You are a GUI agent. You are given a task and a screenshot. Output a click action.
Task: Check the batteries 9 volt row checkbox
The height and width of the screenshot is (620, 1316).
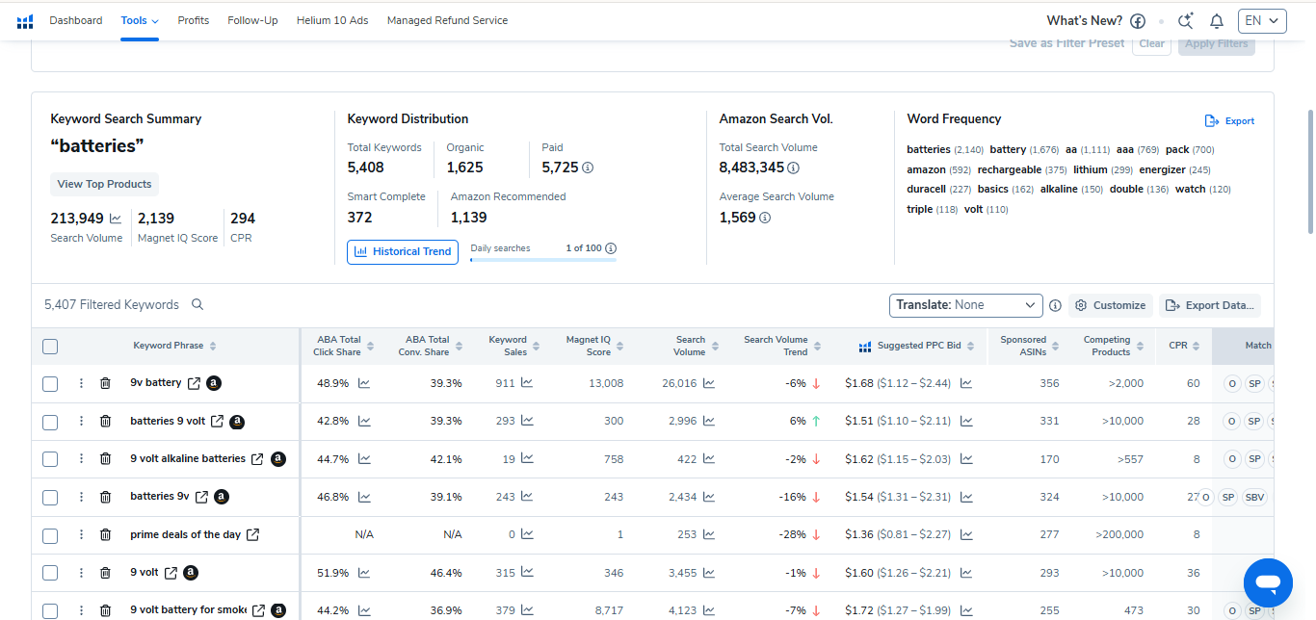[x=50, y=422]
